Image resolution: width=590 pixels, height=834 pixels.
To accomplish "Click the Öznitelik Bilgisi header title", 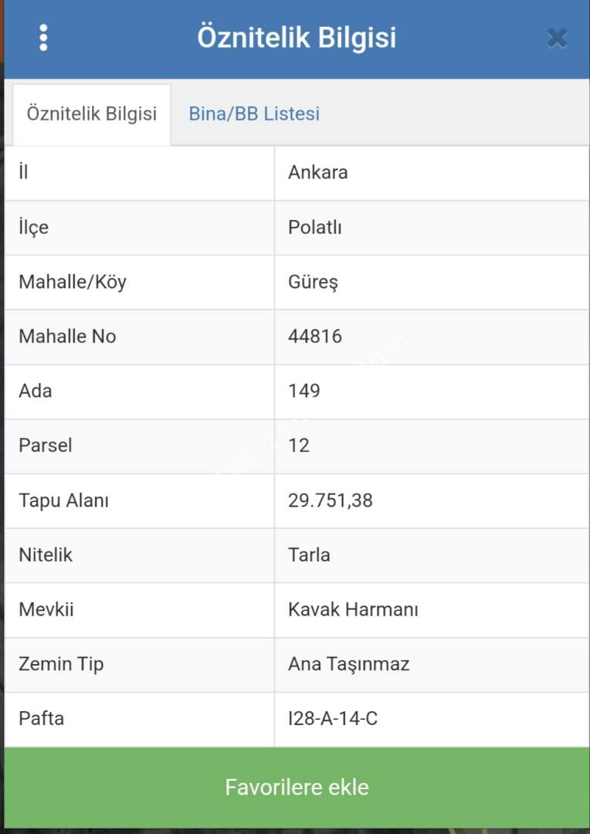I will pyautogui.click(x=297, y=38).
